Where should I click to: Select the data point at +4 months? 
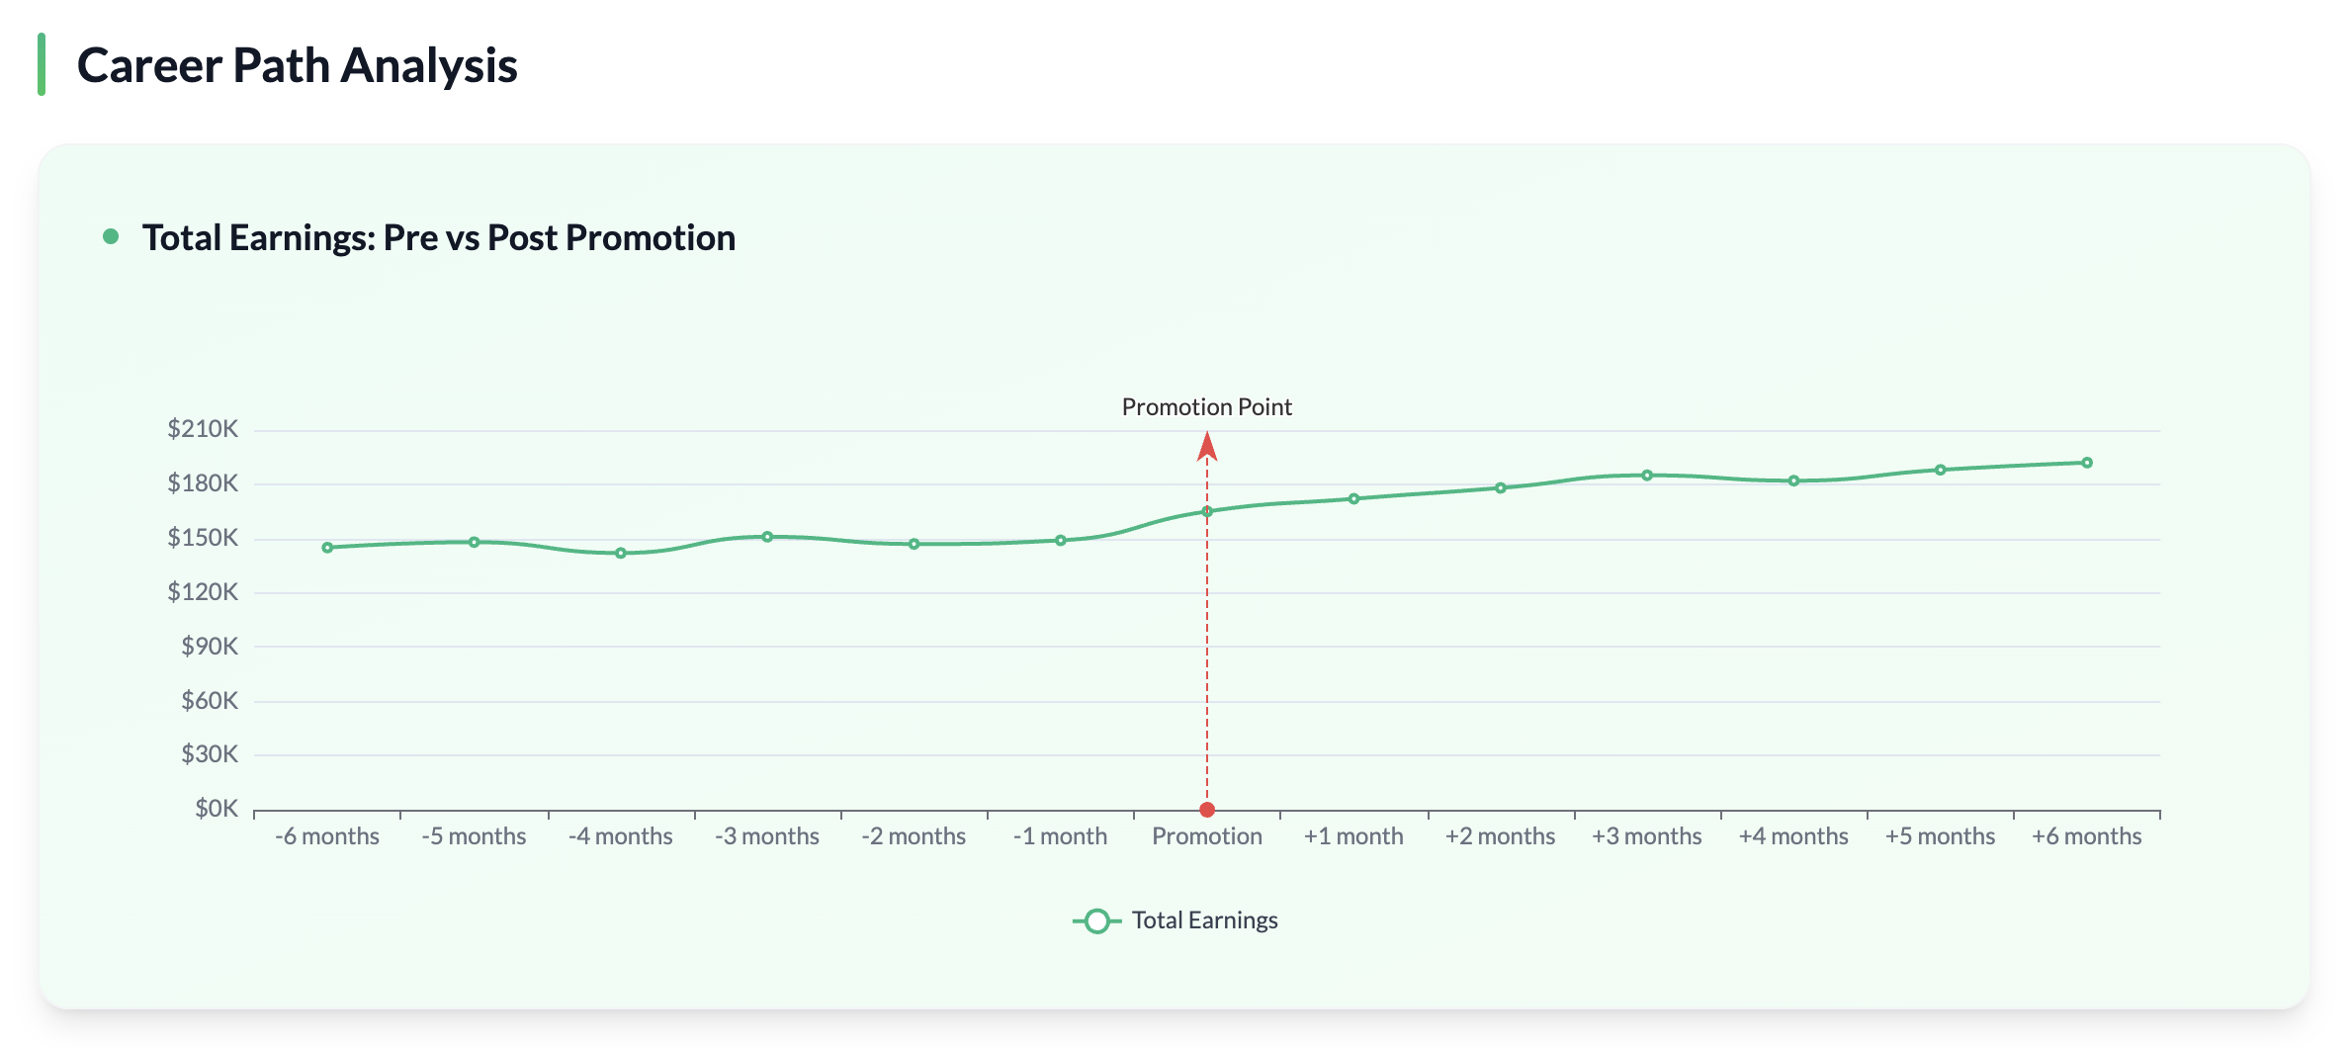coord(1794,480)
